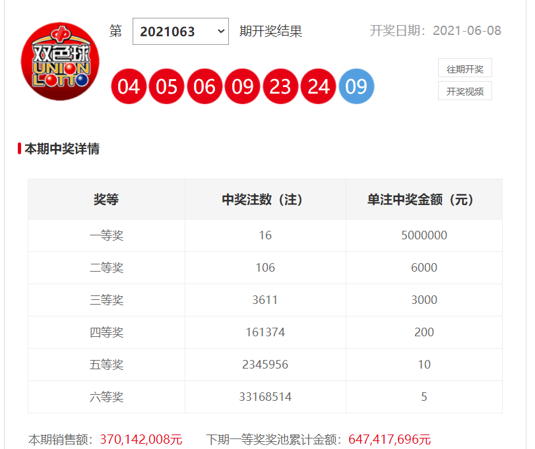Click red ball number 24

pyautogui.click(x=318, y=86)
